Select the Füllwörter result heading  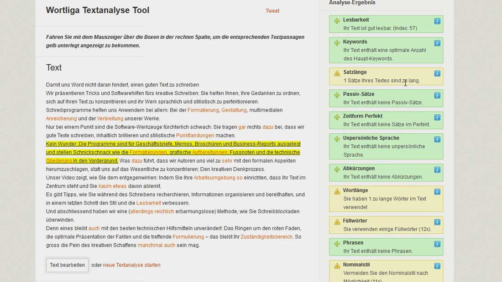point(355,221)
